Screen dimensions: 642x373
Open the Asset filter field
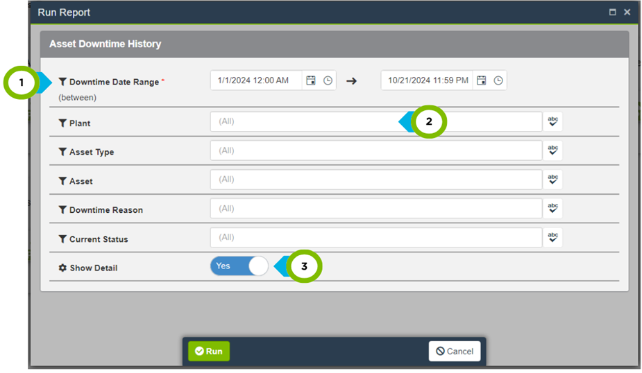click(x=375, y=180)
